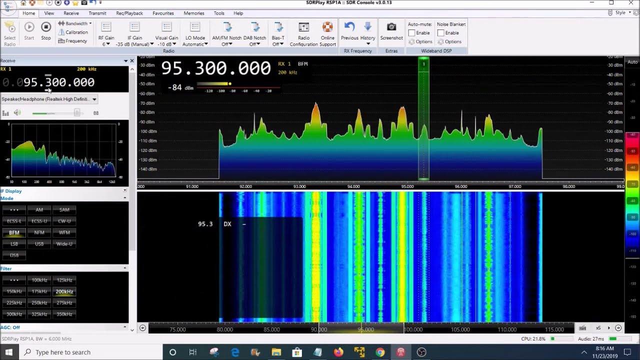Switch to the Rec/Playback ribbon tab

[129, 13]
